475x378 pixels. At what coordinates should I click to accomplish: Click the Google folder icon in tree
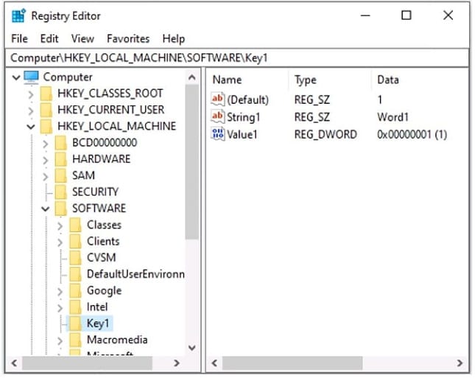pos(75,290)
